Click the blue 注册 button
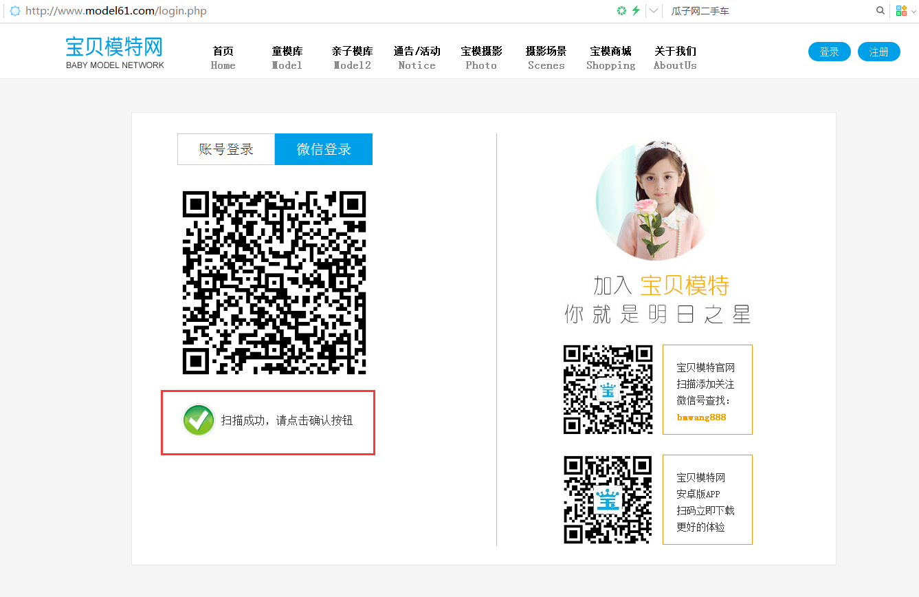Image resolution: width=919 pixels, height=597 pixels. [x=879, y=52]
